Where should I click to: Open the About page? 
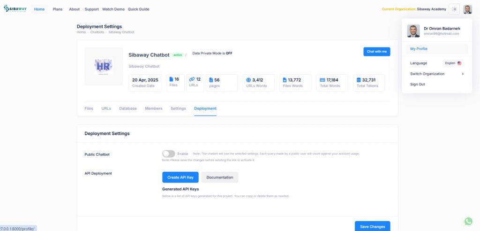tap(75, 9)
